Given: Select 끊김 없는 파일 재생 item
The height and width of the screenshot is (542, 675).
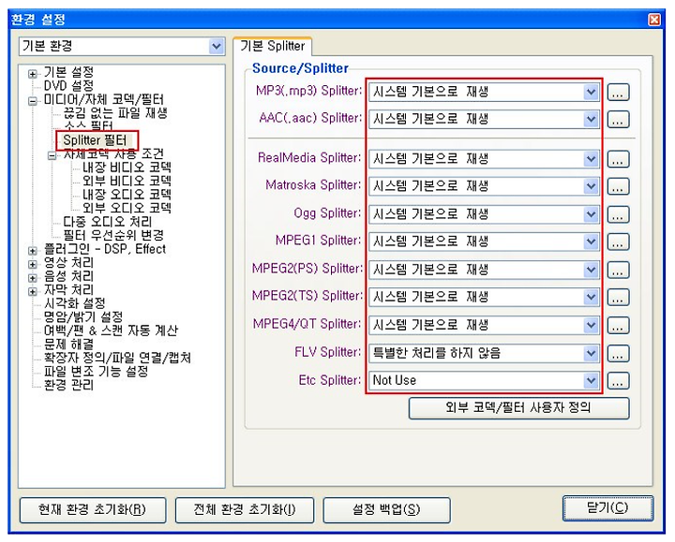Looking at the screenshot, I should (115, 113).
